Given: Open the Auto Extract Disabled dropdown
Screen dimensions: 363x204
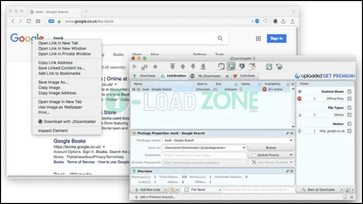Looking at the screenshot, I should coord(291,162).
